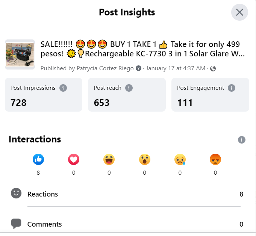Screen dimensions: 256x236
Task: Click the question mark icon beside publisher name
Action: tap(139, 68)
